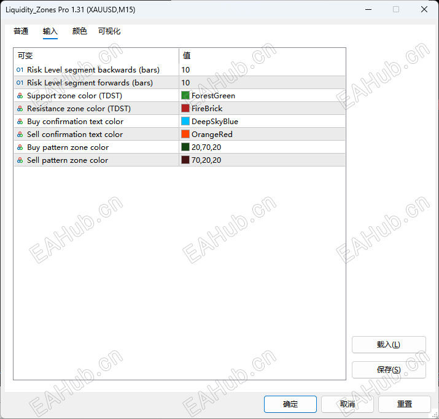Screen dimensions: 439x419
Task: Click the color icon beside Buy pattern zone color
Action: click(x=20, y=147)
